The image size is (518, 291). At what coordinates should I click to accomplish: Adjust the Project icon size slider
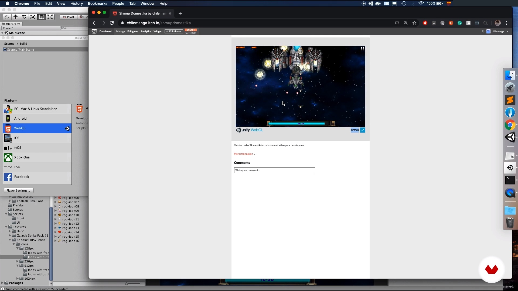coord(127,283)
